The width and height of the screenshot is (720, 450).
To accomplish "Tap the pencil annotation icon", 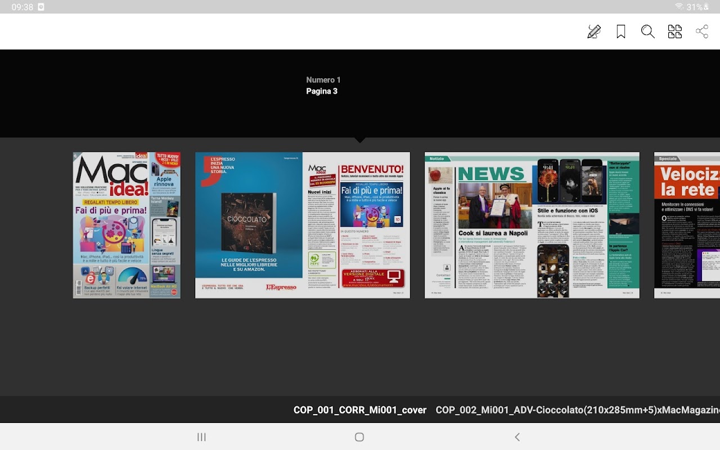I will pyautogui.click(x=594, y=31).
